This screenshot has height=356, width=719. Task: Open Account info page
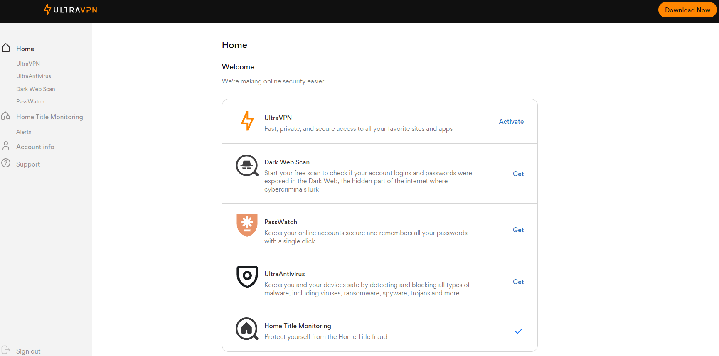click(35, 147)
